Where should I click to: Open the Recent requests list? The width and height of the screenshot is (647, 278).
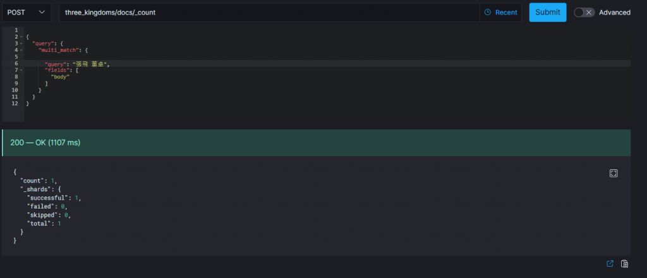[500, 13]
